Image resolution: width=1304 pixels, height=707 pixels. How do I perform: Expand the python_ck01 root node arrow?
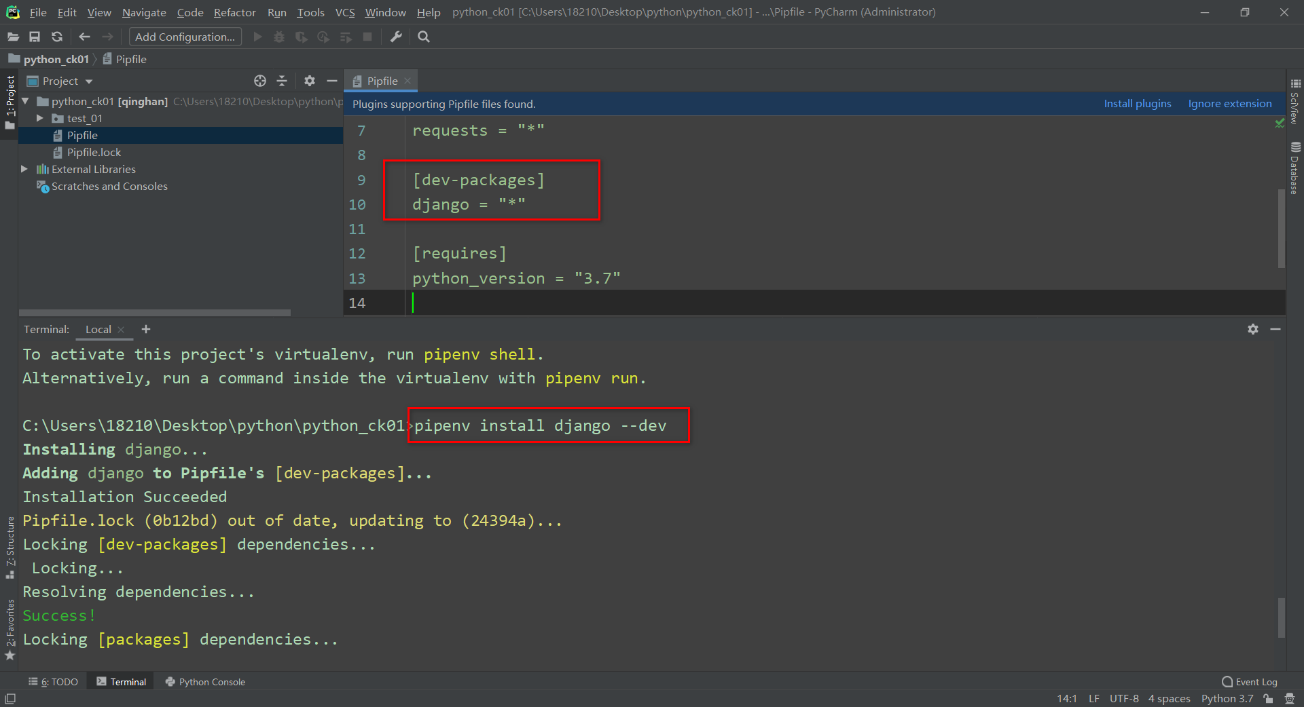pos(25,101)
